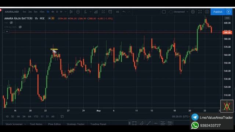Select the trend line tool in the floating drawing toolbar
This screenshot has width=235, height=132.
pyautogui.click(x=148, y=123)
